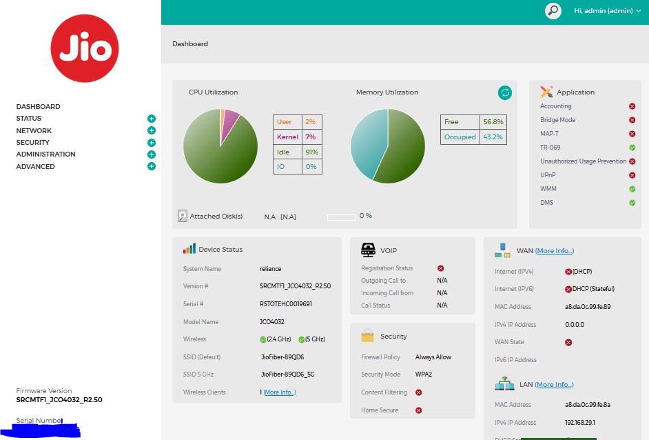Click the attached disk usage progress bar

tap(342, 217)
